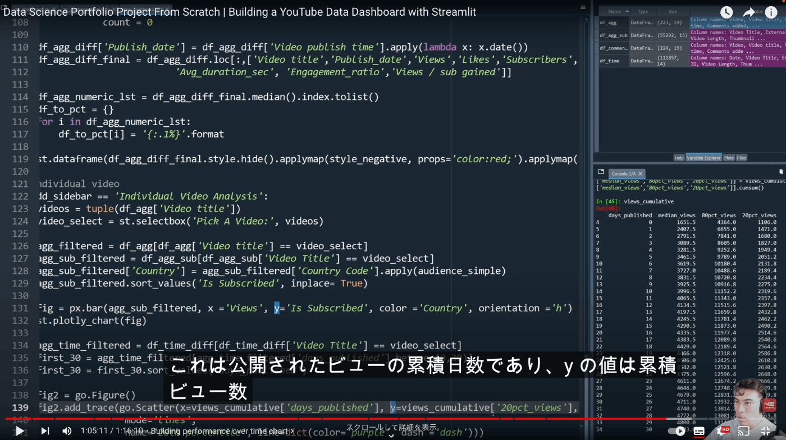Sort variables by Type column header
Screen dimensions: 786x440
pos(643,11)
